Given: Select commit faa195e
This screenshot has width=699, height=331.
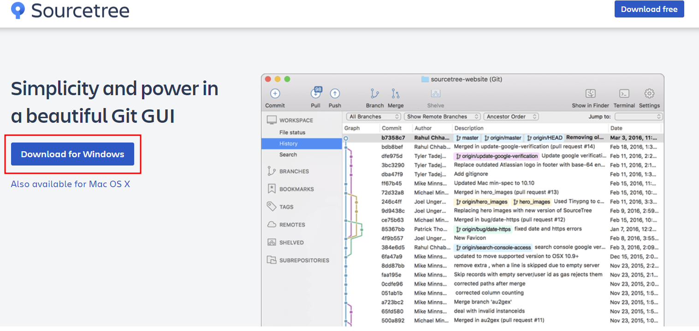Looking at the screenshot, I should tap(503, 274).
